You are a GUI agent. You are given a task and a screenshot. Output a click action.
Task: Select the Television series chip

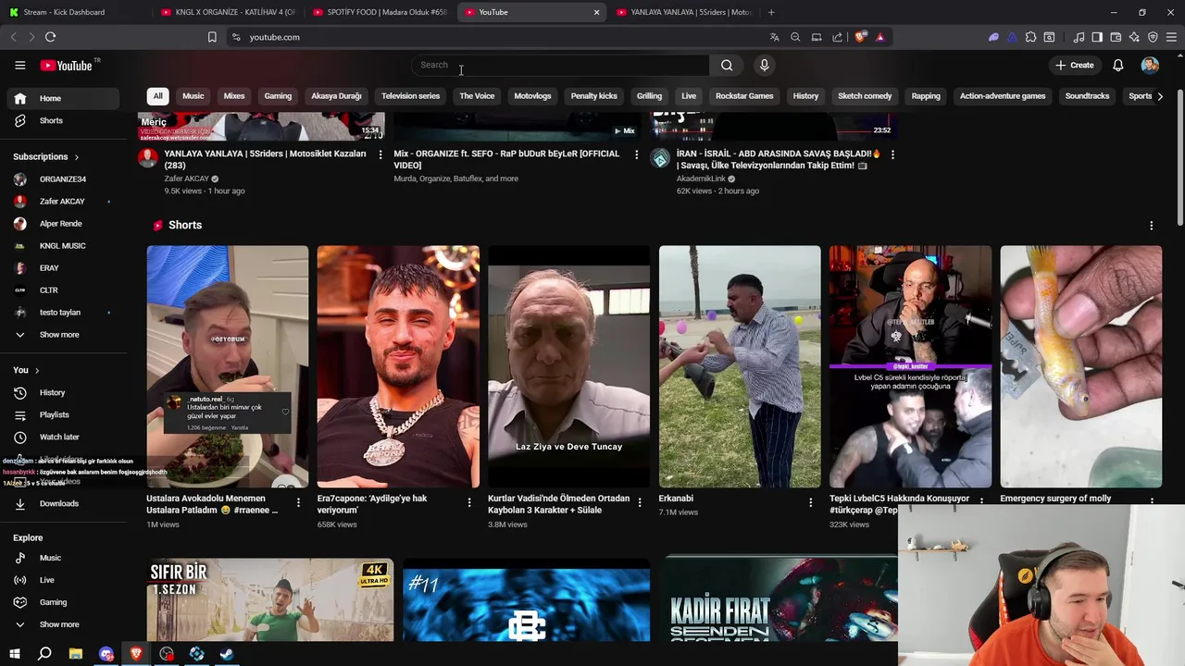(x=410, y=96)
